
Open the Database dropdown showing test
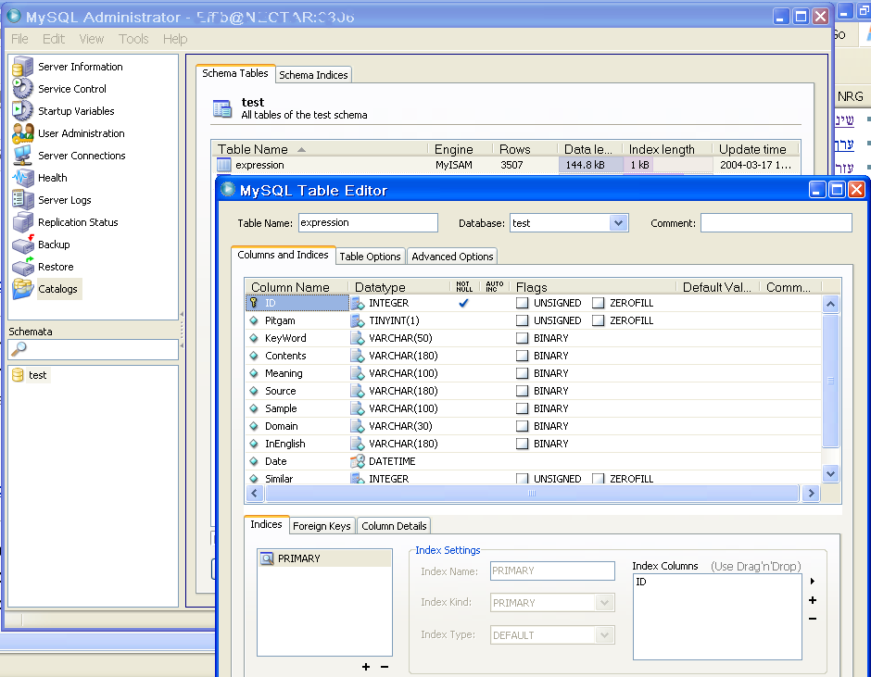[619, 223]
